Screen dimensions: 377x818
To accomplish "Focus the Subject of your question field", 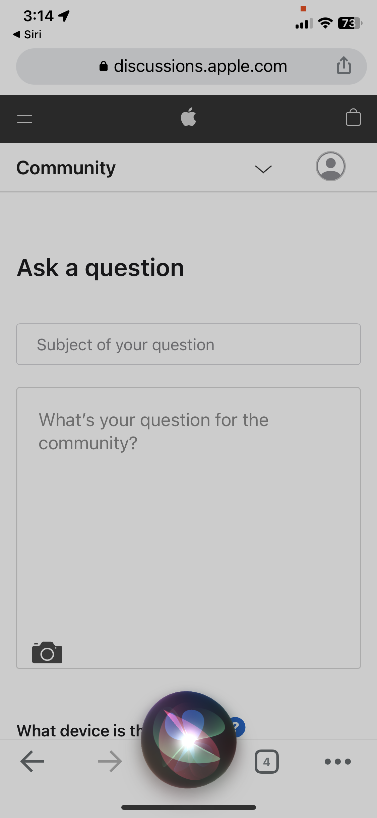I will click(x=188, y=344).
